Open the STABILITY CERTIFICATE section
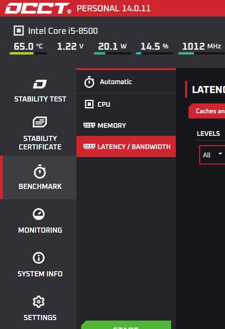The image size is (225, 329). click(x=40, y=133)
